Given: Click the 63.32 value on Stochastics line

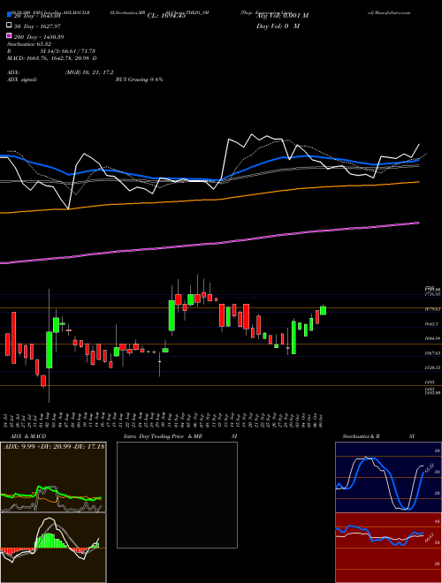Looking at the screenshot, I should (x=430, y=467).
